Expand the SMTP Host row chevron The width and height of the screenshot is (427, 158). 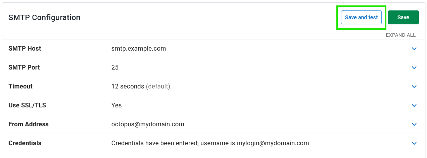(x=414, y=49)
